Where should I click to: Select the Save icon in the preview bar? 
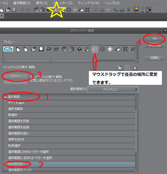pyautogui.click(x=41, y=49)
